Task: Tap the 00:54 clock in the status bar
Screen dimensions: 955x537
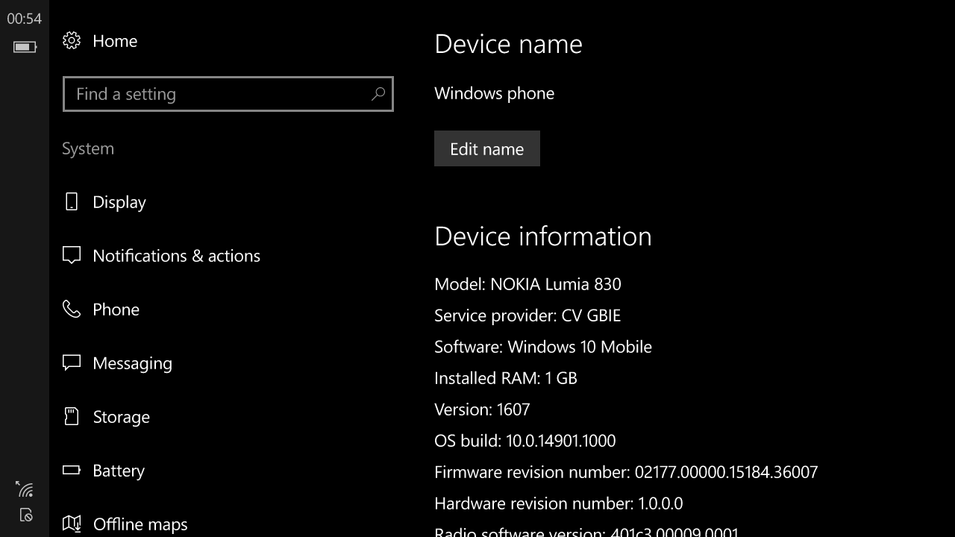Action: click(x=25, y=19)
